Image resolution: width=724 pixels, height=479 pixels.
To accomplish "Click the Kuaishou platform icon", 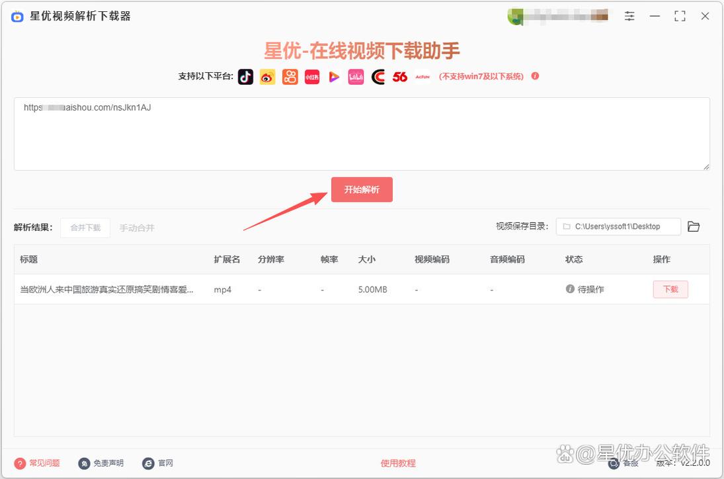I will (290, 77).
